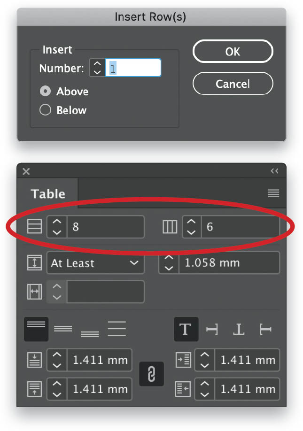Select rotate text 90° icon
The height and width of the screenshot is (431, 303).
[212, 329]
